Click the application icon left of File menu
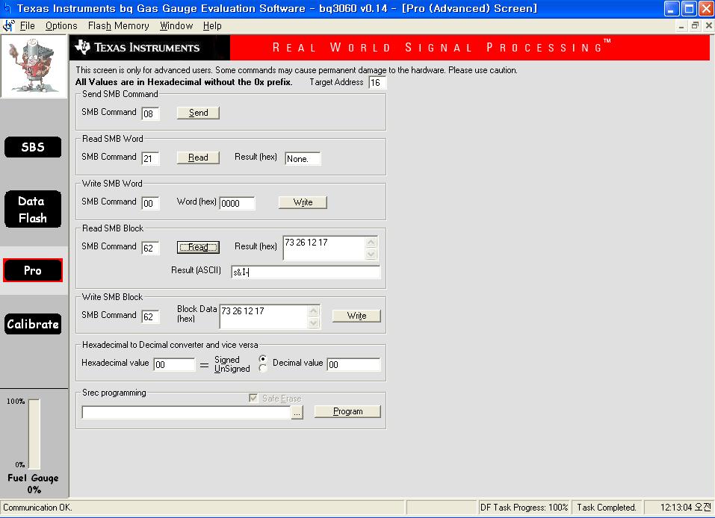 (8, 25)
